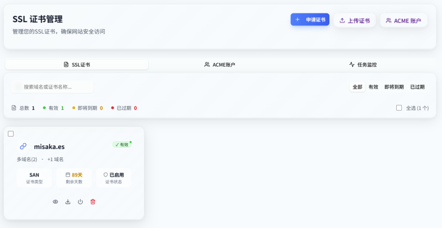Click the shield icon next to 已启用
Viewport: 442px width, 228px height.
[x=105, y=175]
